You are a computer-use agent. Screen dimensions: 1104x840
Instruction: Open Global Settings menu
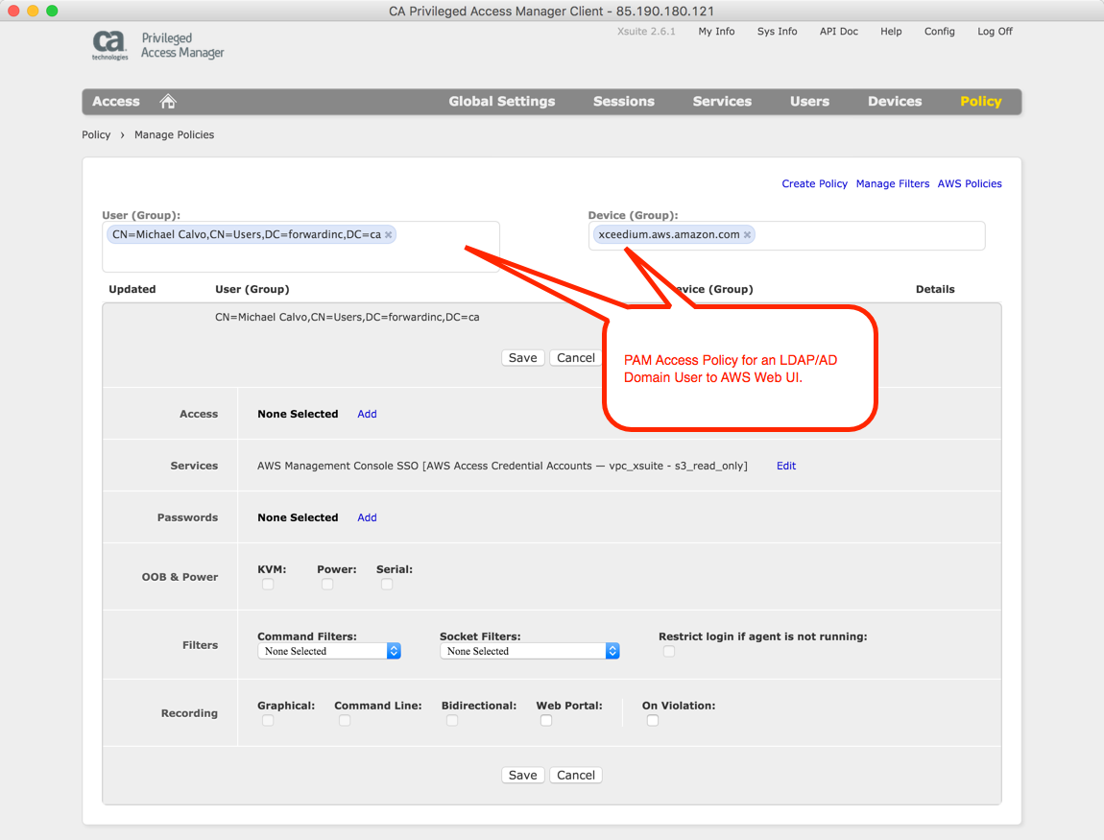tap(502, 102)
